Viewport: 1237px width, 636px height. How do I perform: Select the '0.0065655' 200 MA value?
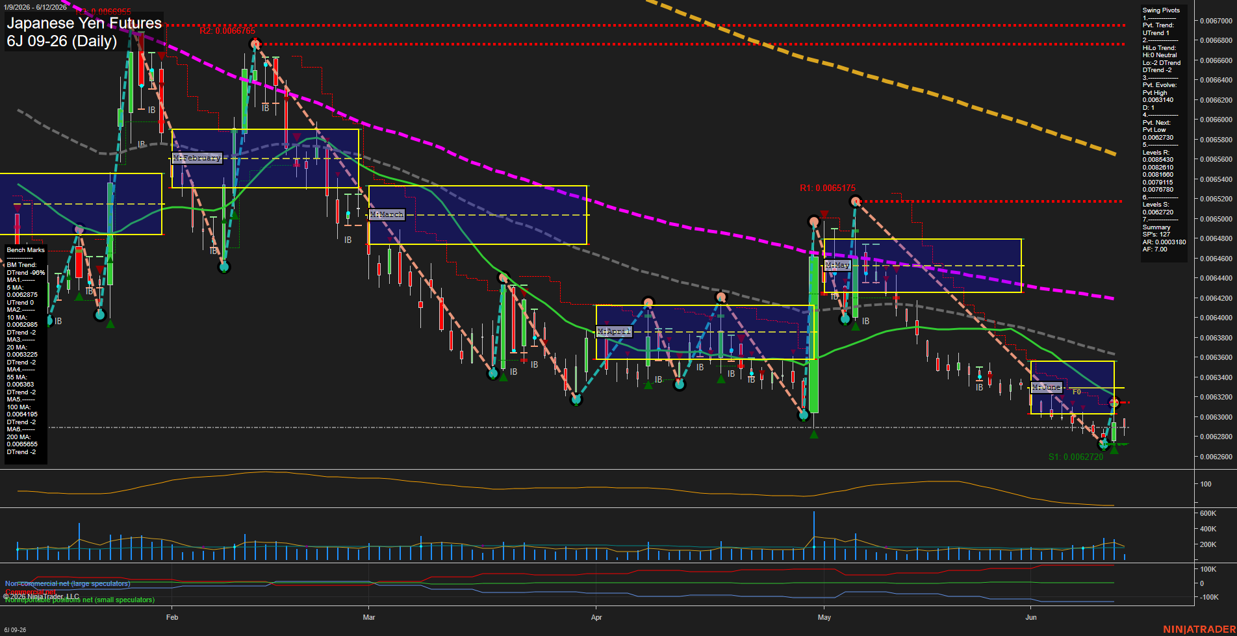(22, 444)
